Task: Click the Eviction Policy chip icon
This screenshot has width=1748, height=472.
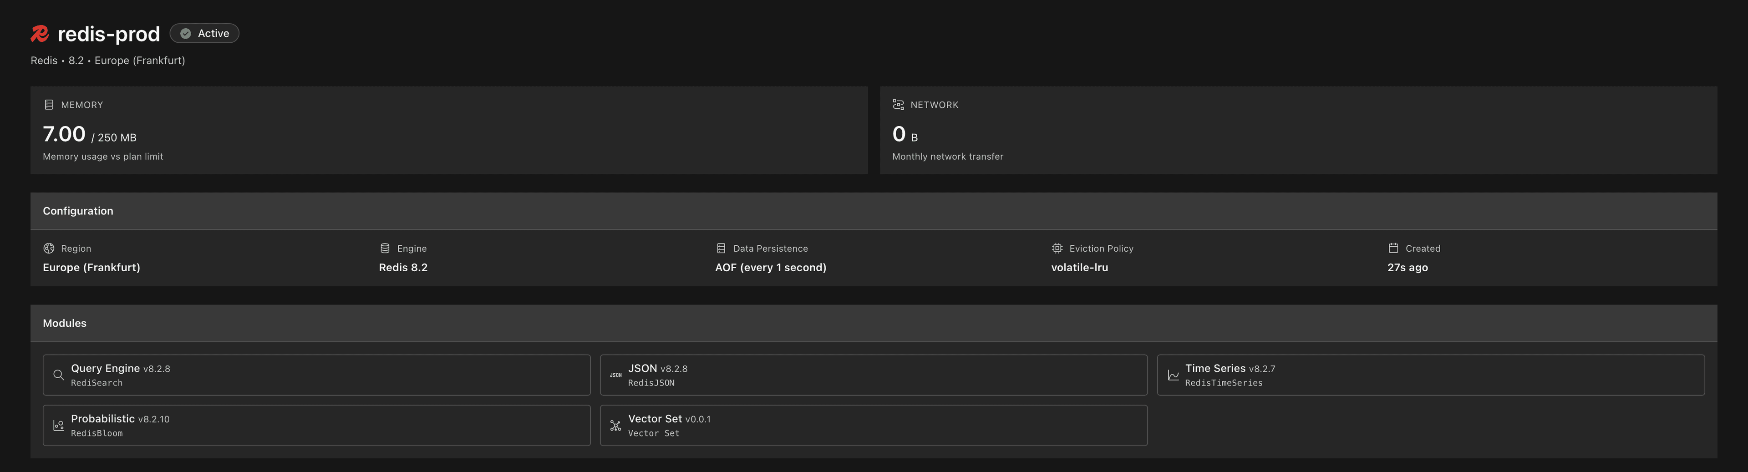Action: [1057, 248]
